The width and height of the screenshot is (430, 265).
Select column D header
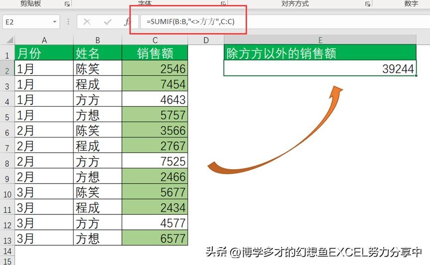(x=206, y=40)
